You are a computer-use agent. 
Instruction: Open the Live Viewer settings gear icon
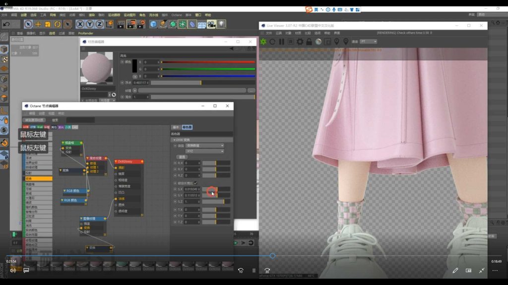point(300,42)
